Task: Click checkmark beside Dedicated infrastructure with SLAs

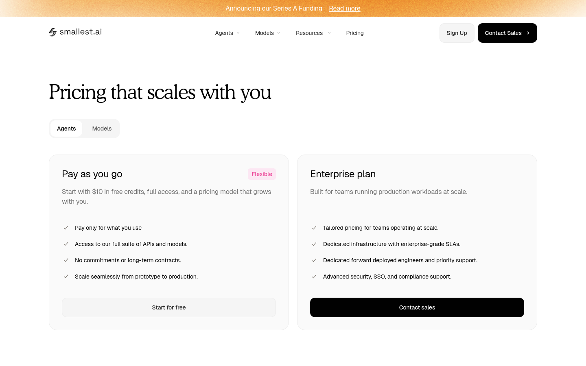Action: click(x=314, y=244)
